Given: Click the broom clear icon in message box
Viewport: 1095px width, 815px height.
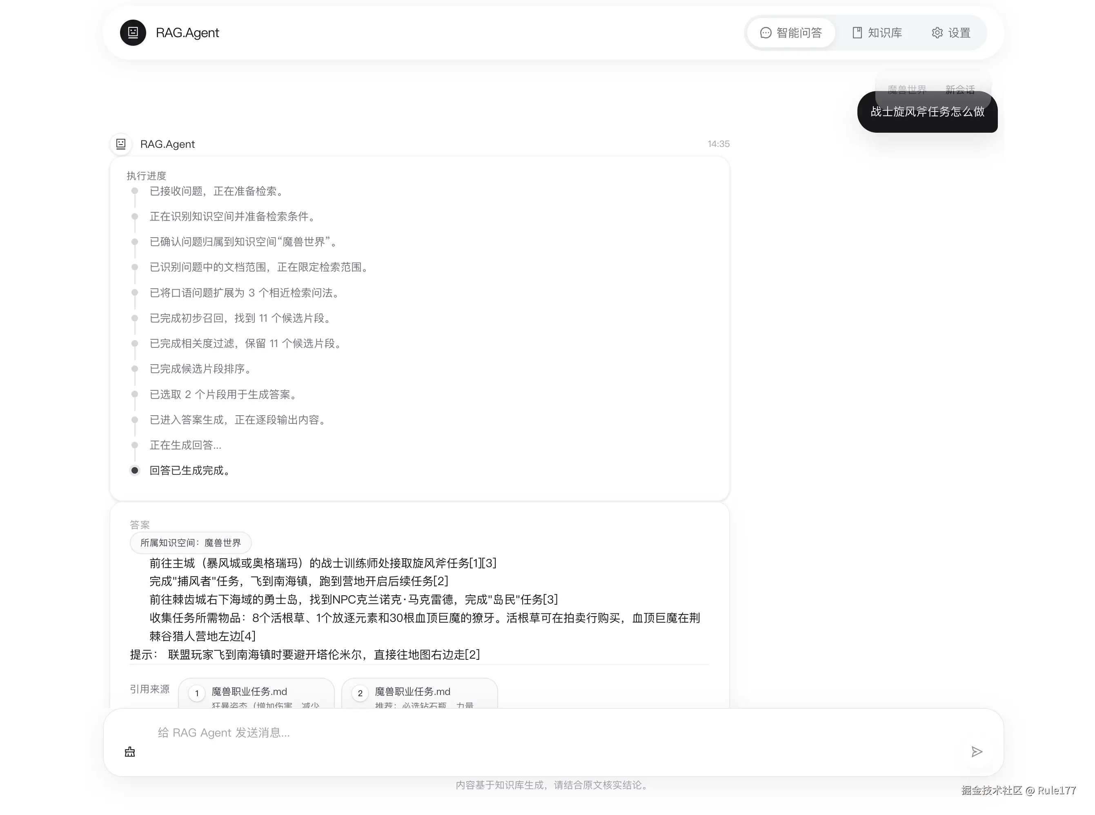Looking at the screenshot, I should [x=129, y=751].
